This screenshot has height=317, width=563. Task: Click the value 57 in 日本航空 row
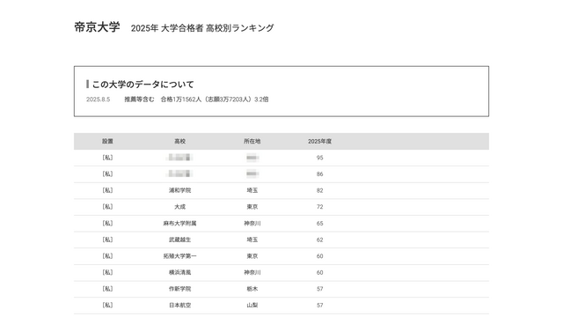pos(319,306)
